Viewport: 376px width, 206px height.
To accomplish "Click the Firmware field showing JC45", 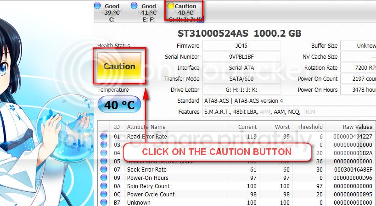I will pyautogui.click(x=241, y=45).
